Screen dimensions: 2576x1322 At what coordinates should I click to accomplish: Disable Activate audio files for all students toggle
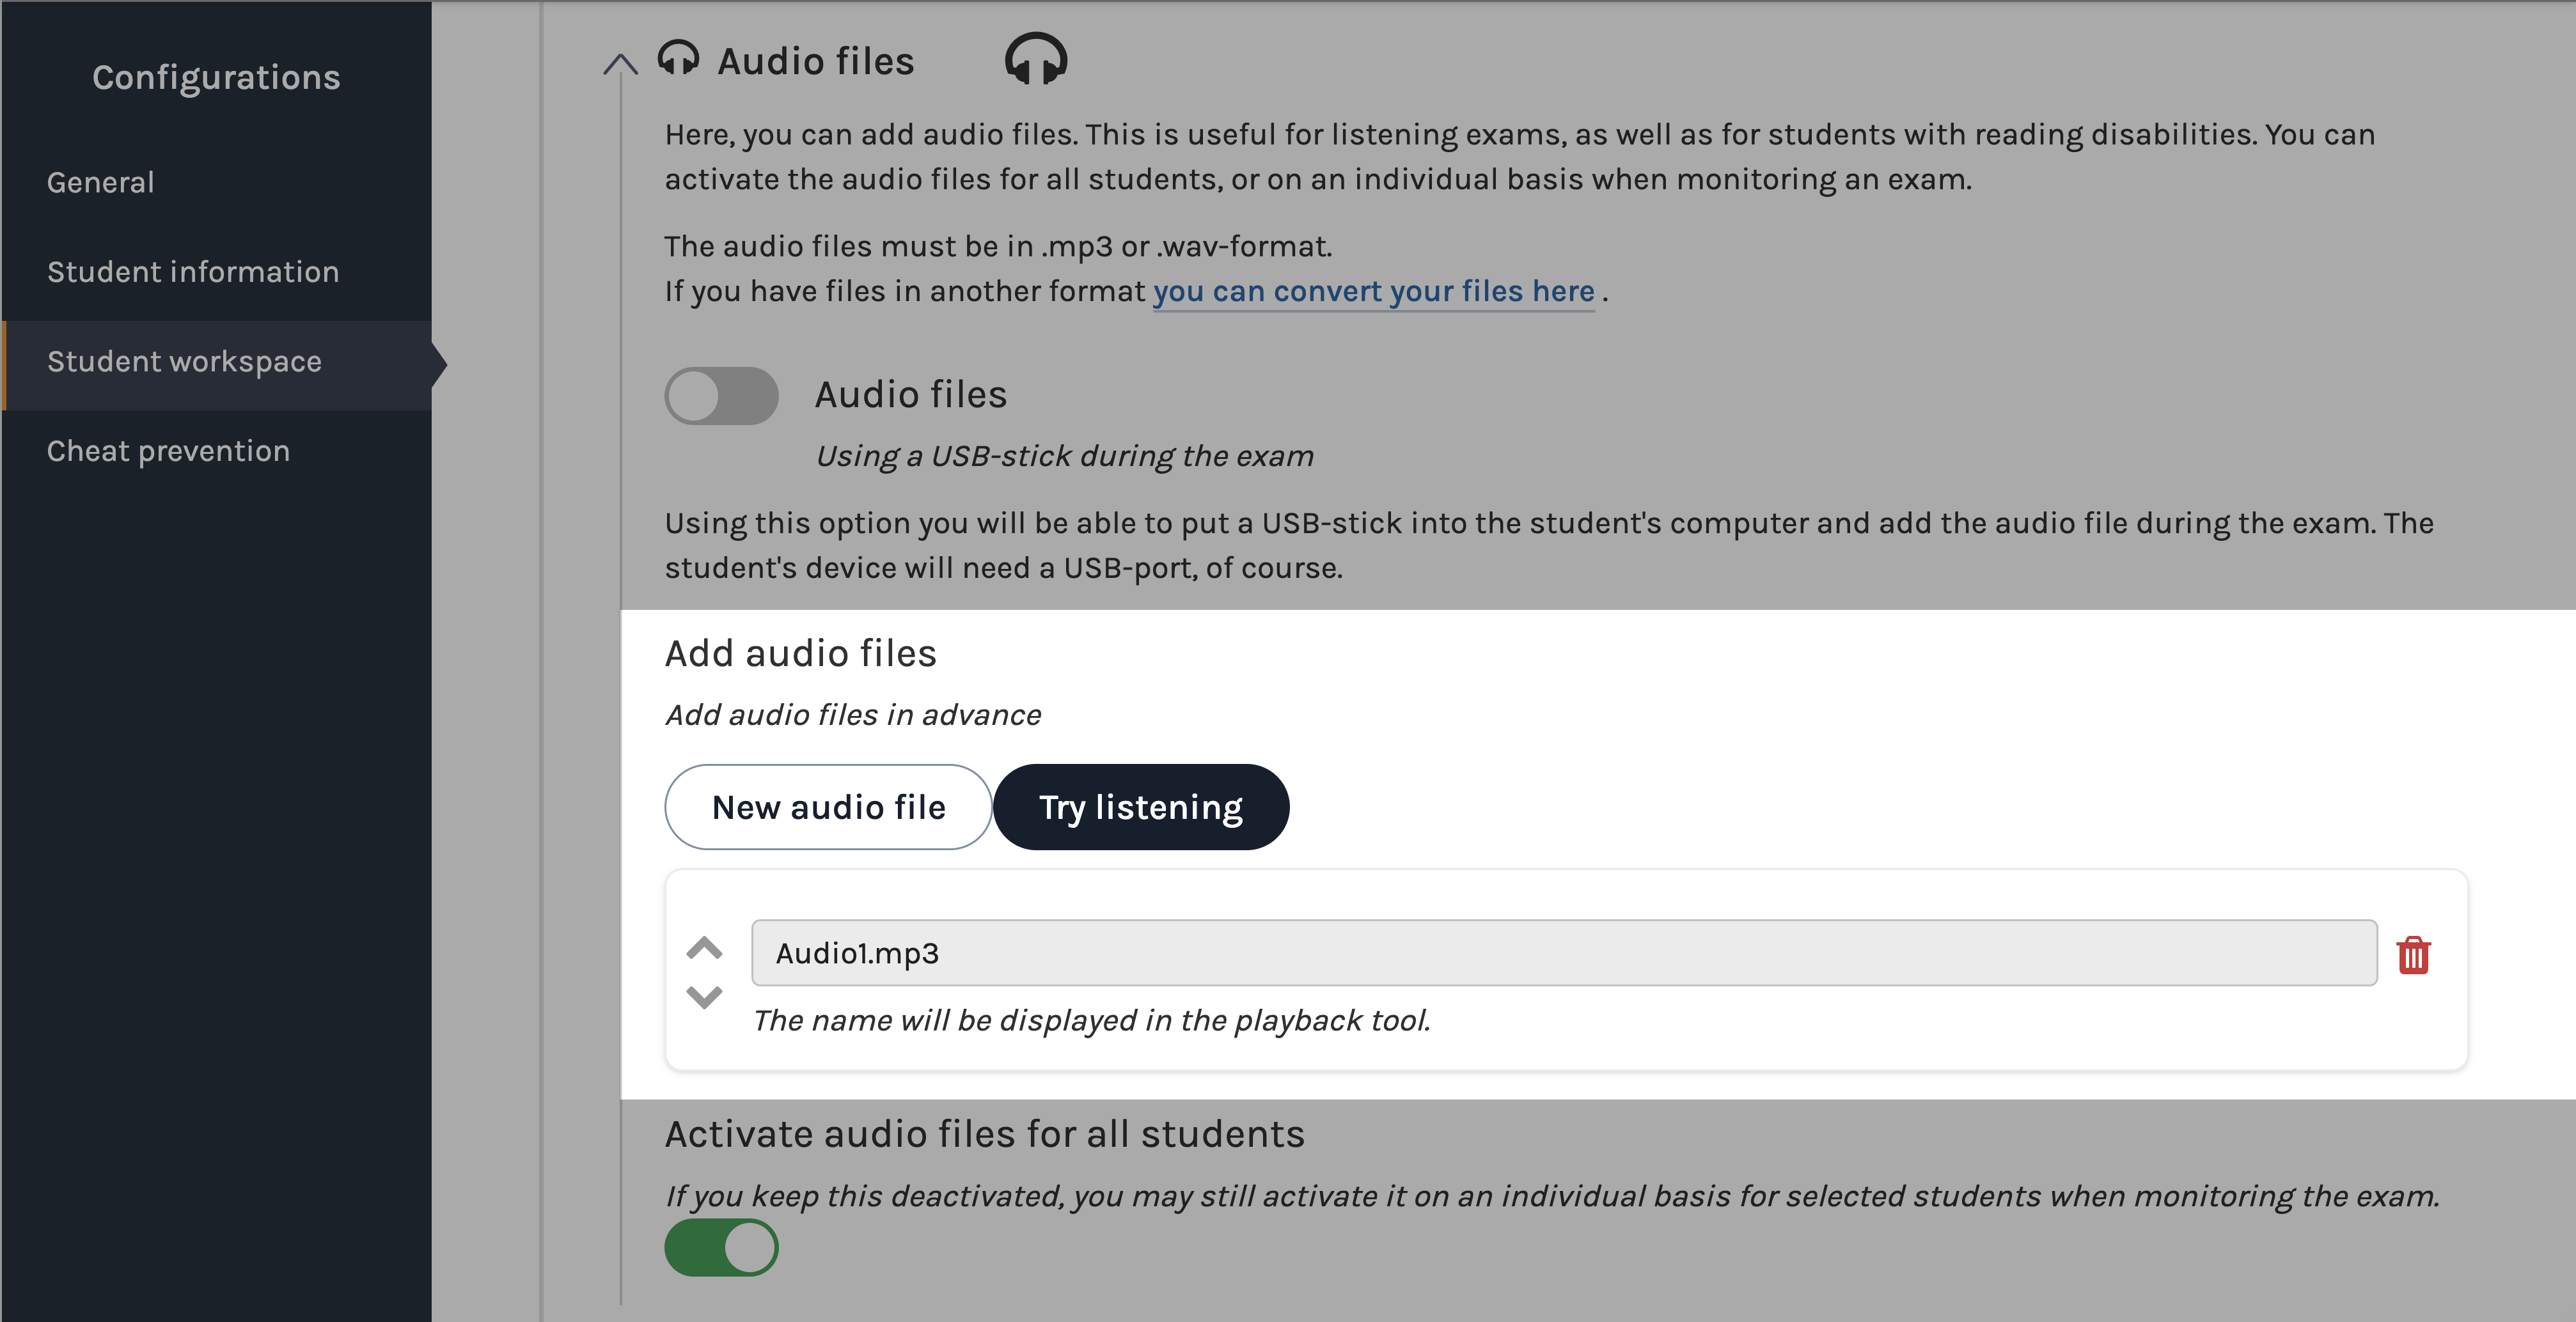tap(721, 1247)
